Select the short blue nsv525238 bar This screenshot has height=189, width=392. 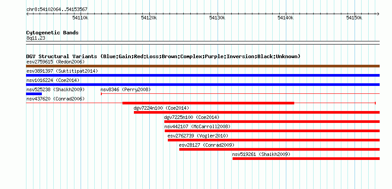34,94
